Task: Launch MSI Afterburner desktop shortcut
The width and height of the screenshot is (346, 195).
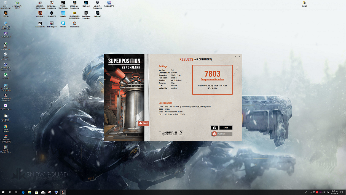Action: click(6, 46)
